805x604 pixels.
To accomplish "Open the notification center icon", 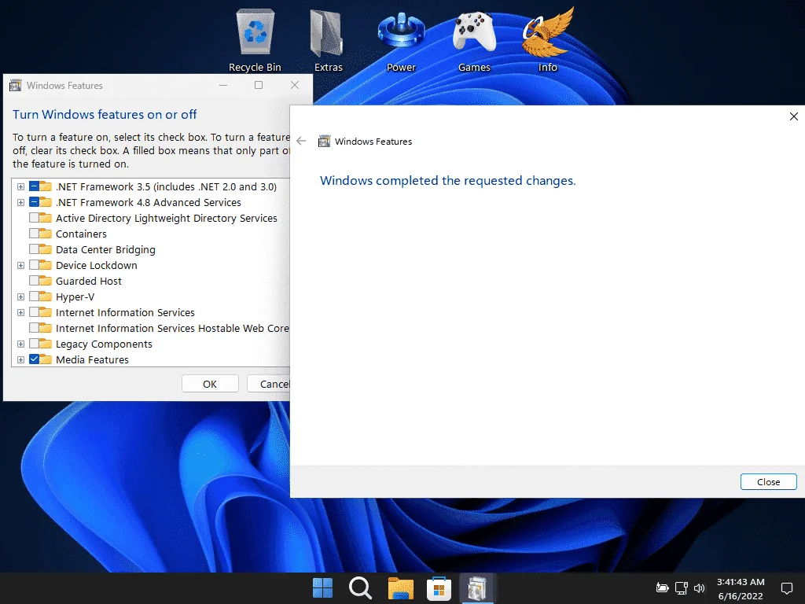I will [786, 588].
